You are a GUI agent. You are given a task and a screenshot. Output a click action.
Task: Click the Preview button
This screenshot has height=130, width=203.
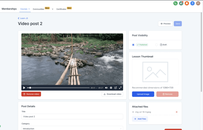click(165, 24)
